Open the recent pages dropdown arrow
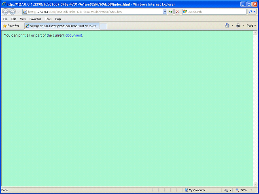The height and width of the screenshot is (194, 259). (x=18, y=12)
